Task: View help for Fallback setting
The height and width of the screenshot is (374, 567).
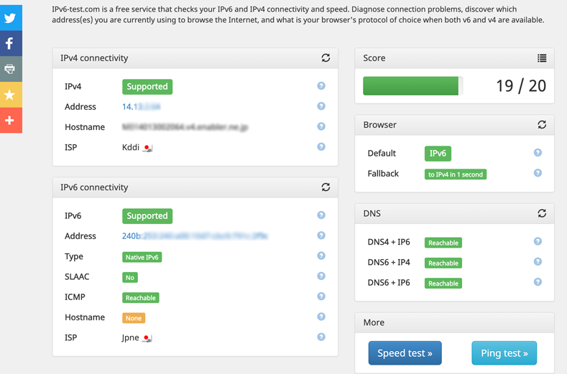Action: click(x=538, y=173)
